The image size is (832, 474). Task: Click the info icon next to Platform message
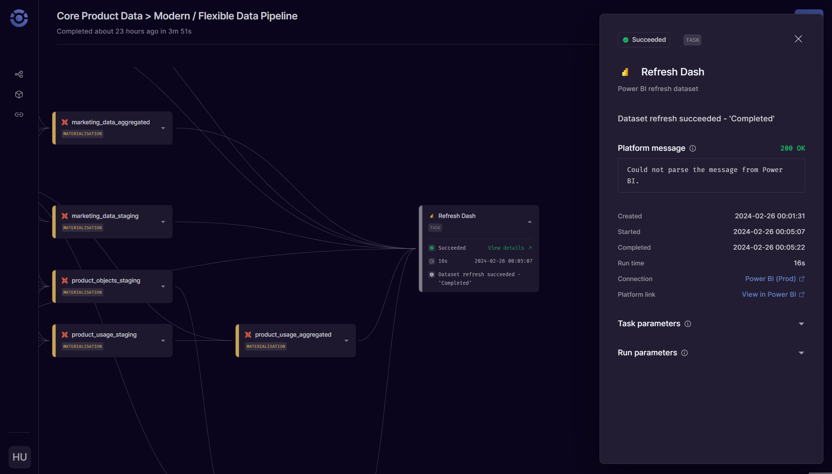click(x=692, y=148)
